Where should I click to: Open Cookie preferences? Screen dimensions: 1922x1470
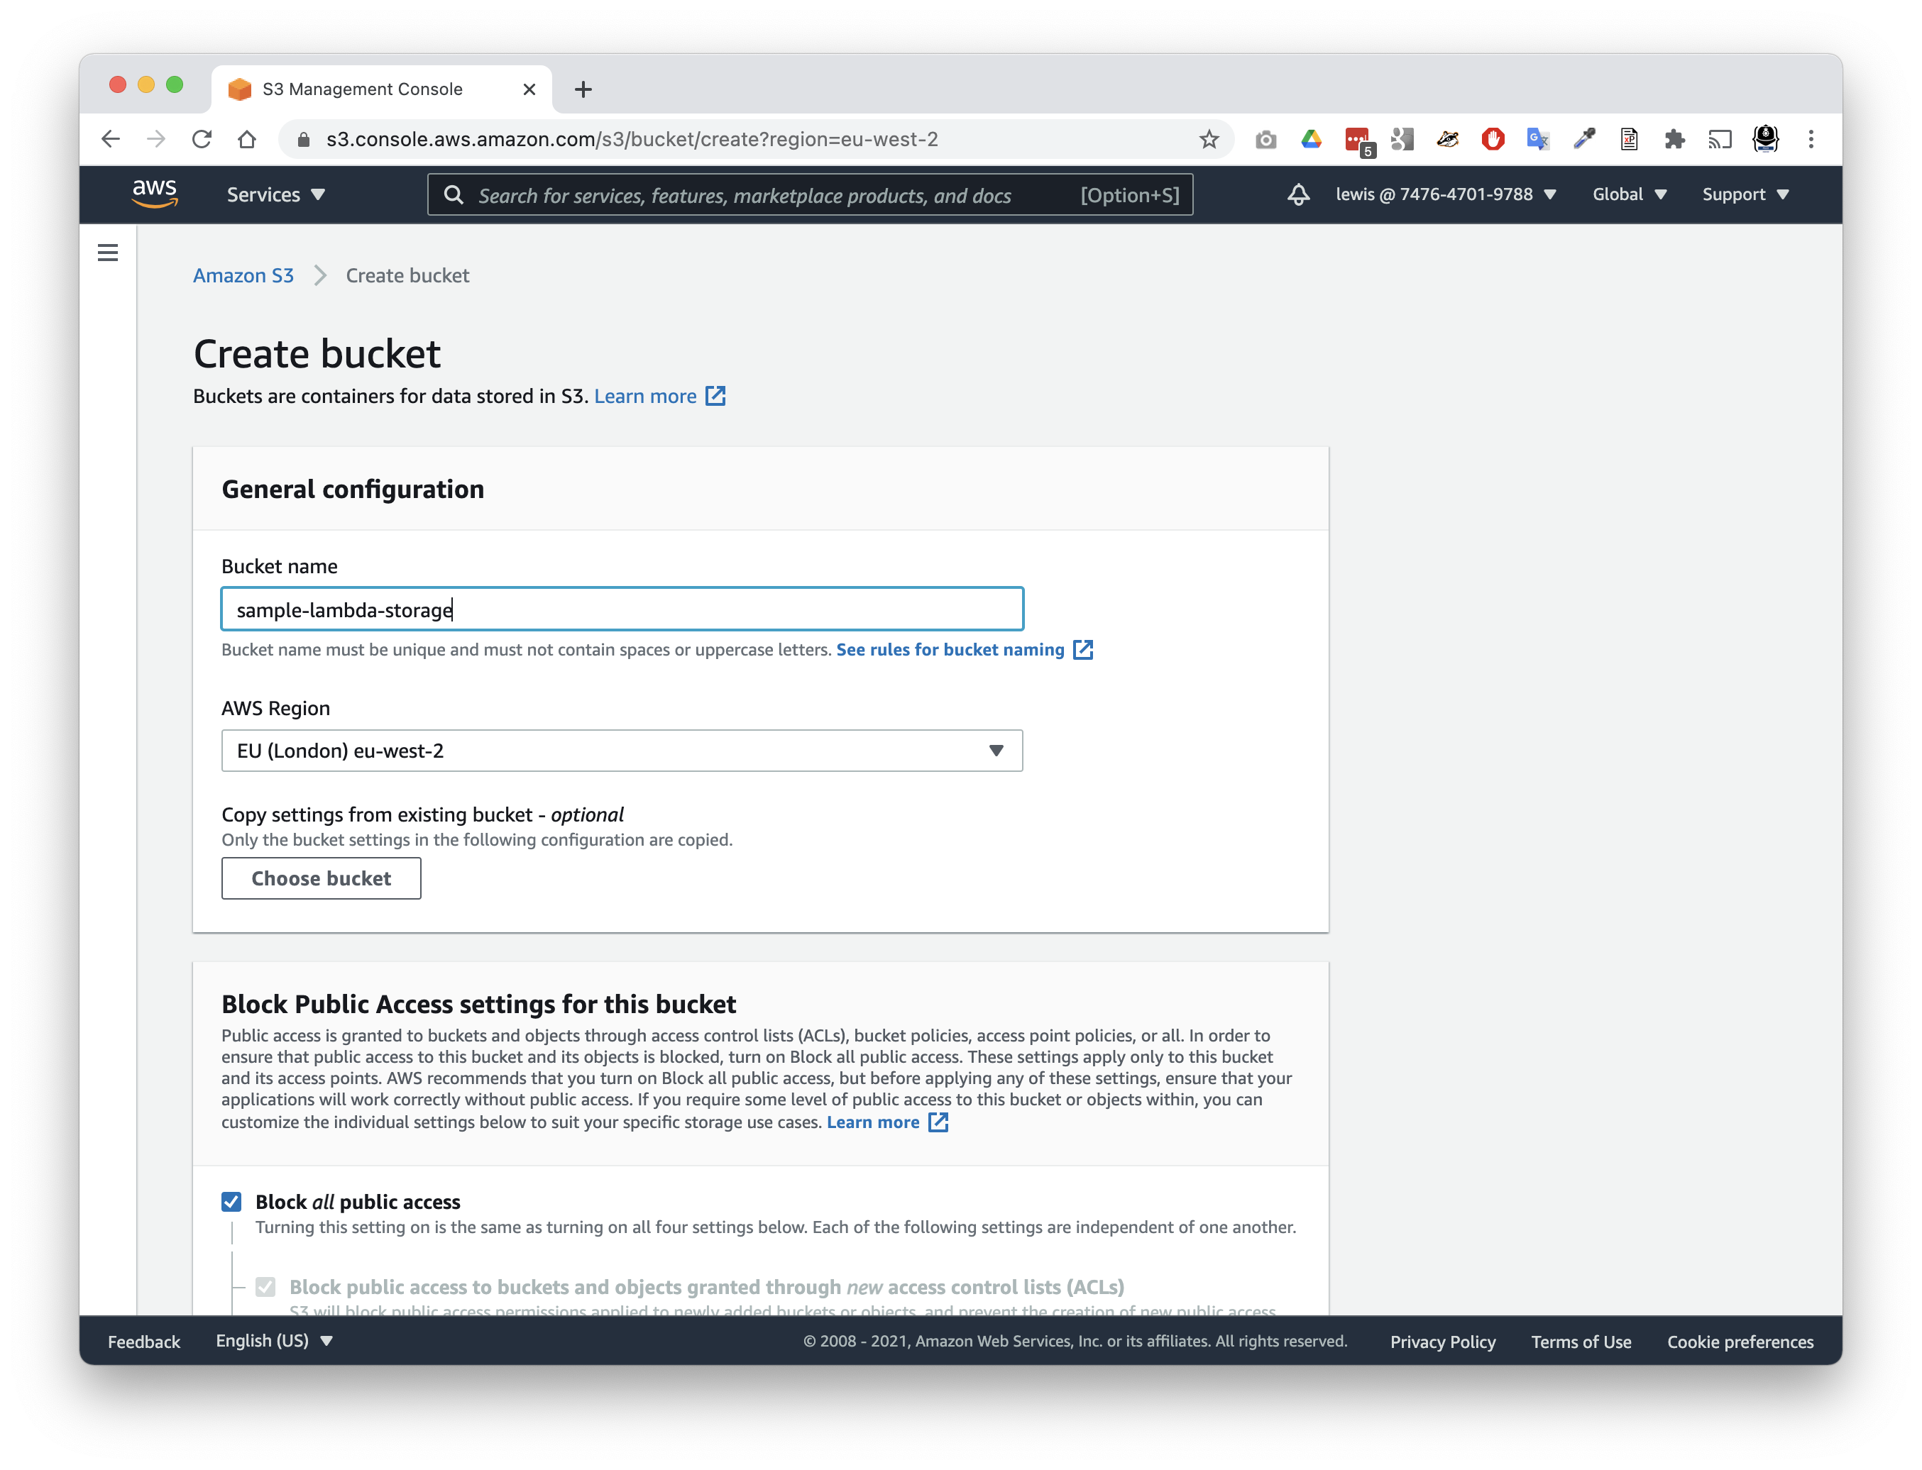(x=1740, y=1342)
